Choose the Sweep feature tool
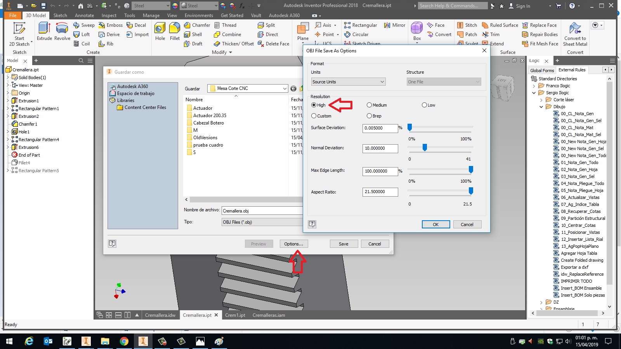 84,25
